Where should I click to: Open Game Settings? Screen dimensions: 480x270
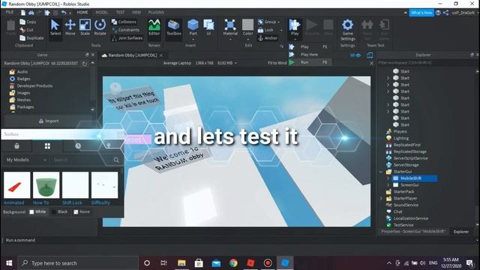347,30
